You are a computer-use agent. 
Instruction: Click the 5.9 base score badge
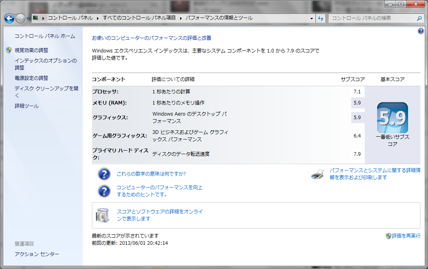click(x=393, y=118)
